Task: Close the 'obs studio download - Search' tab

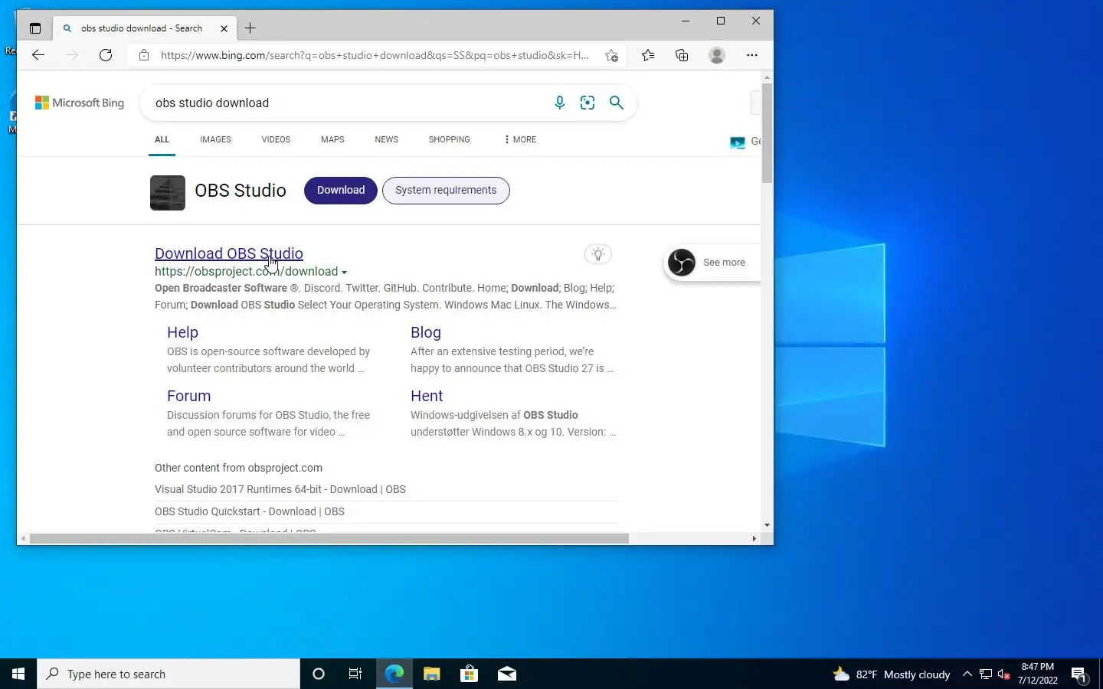Action: point(224,28)
